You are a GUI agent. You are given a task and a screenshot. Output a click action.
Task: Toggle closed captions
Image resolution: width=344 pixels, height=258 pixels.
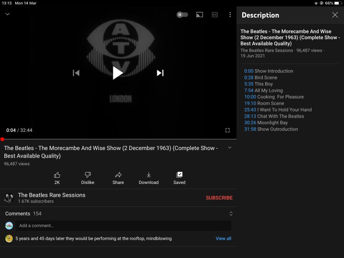click(x=215, y=15)
